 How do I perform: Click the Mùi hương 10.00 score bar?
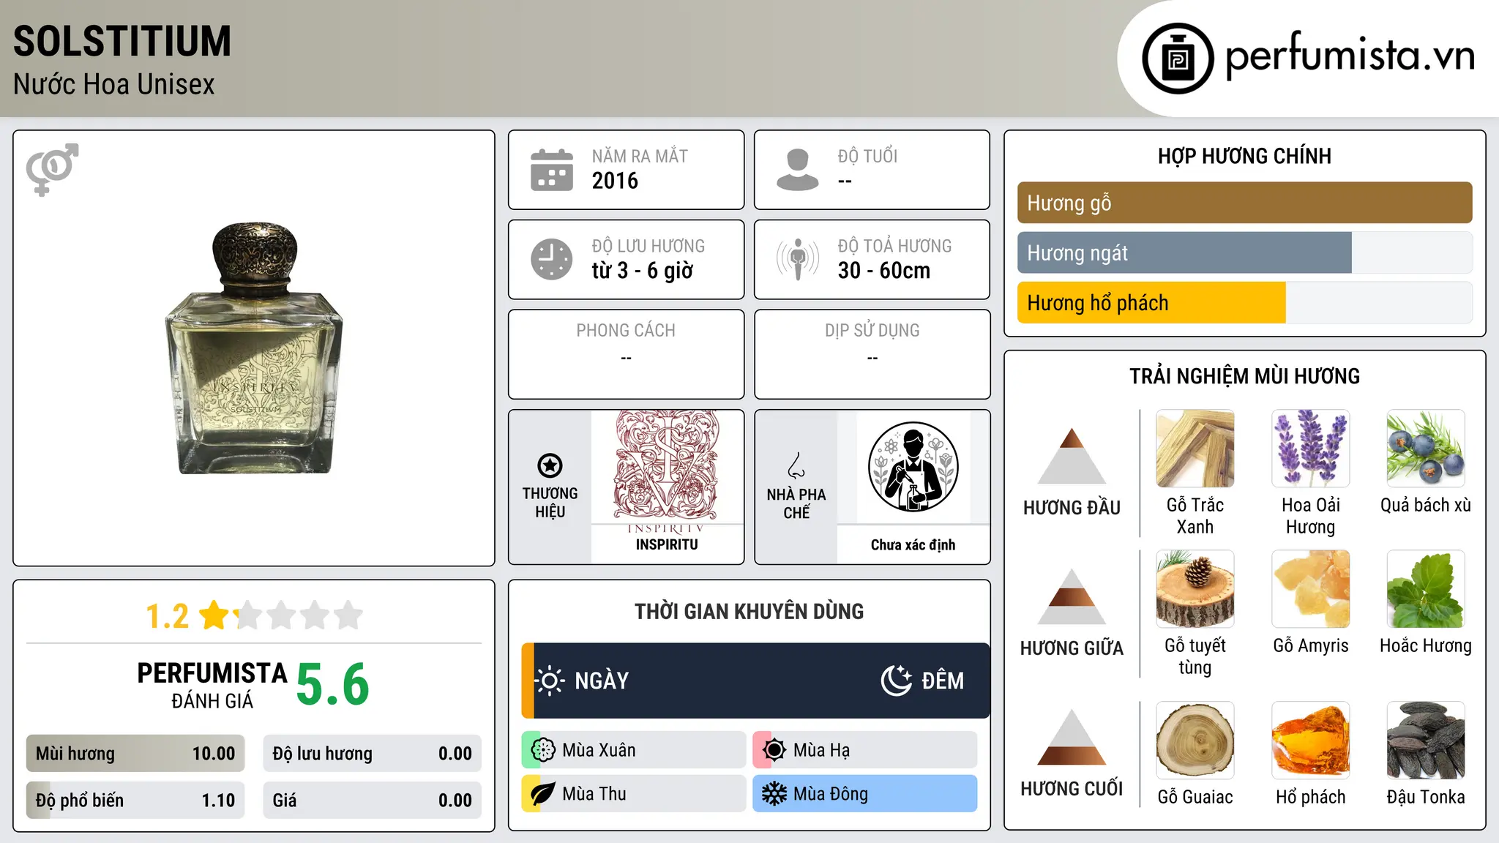tap(135, 753)
